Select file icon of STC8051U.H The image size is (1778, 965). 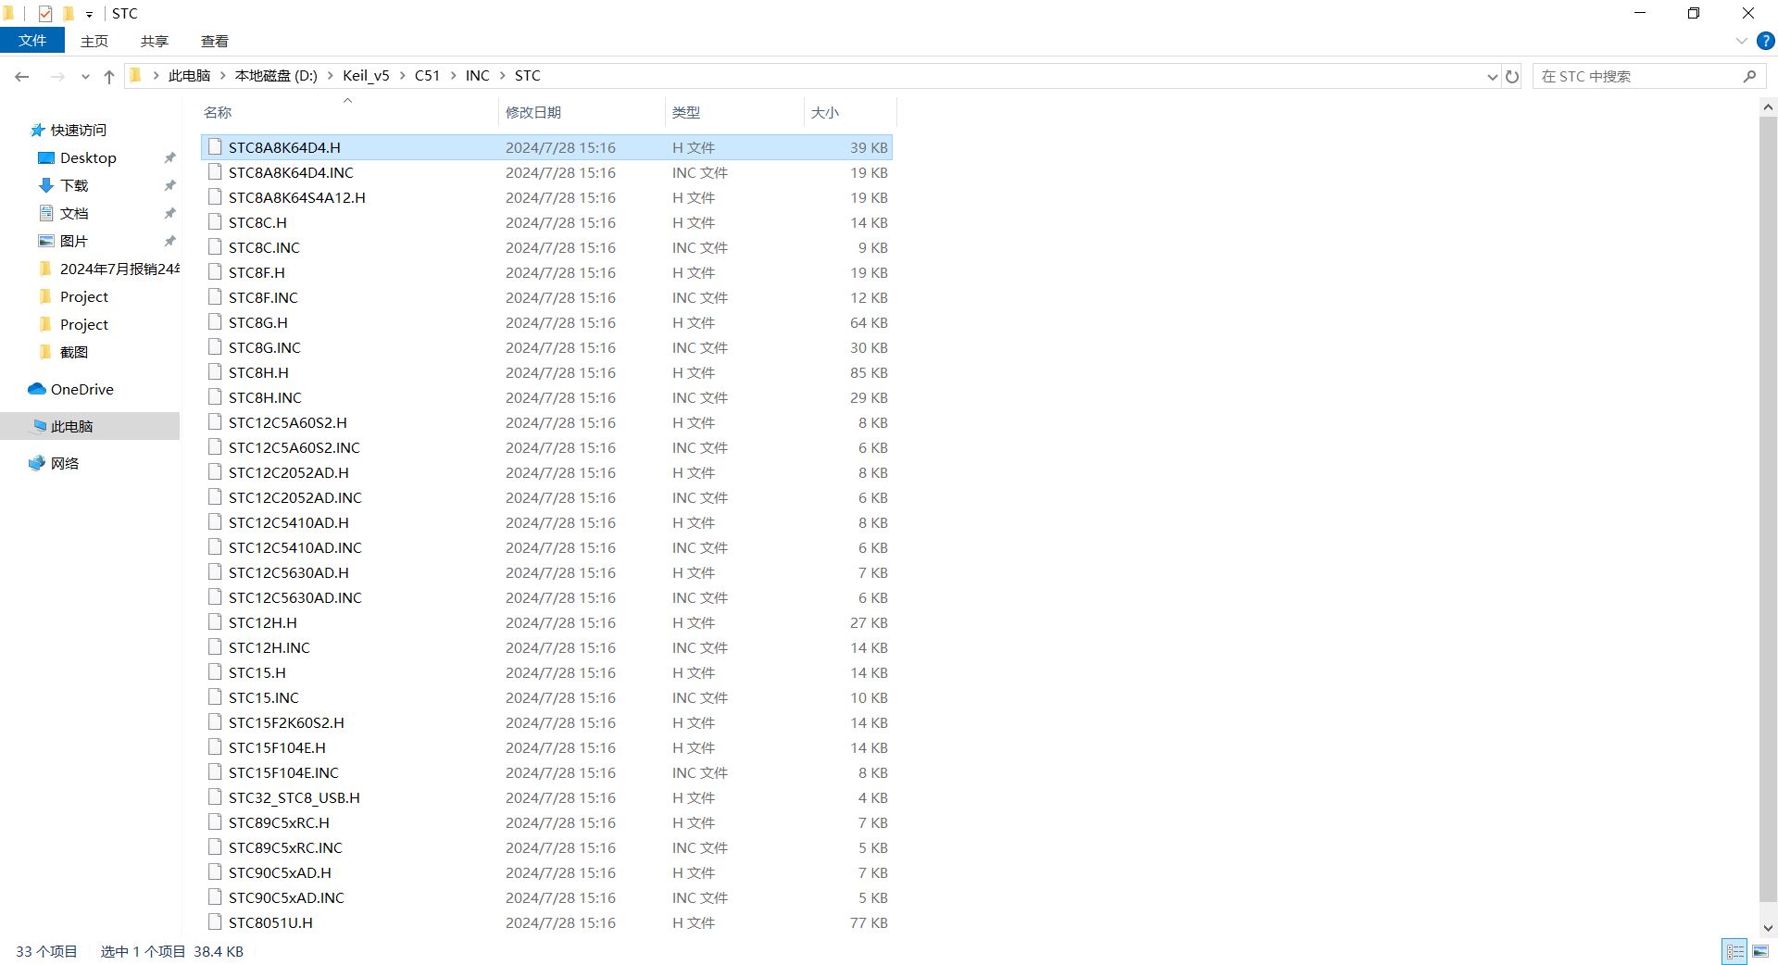[216, 922]
